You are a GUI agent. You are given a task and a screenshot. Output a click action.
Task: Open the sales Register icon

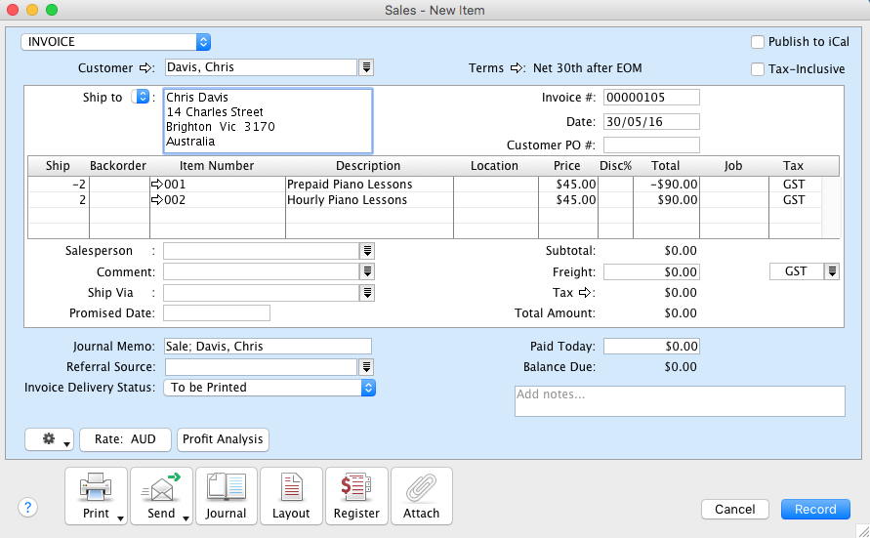(356, 488)
